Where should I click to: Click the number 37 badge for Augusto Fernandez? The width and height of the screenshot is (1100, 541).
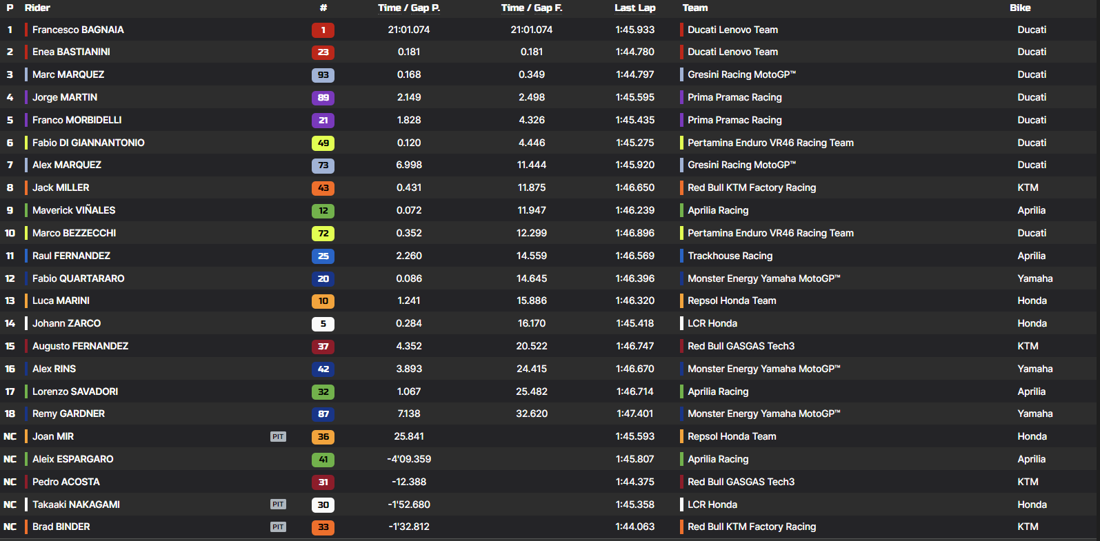(x=323, y=347)
